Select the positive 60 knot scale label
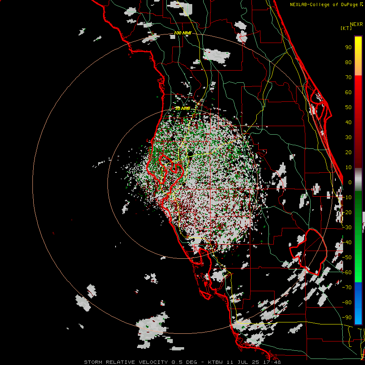 [348, 92]
